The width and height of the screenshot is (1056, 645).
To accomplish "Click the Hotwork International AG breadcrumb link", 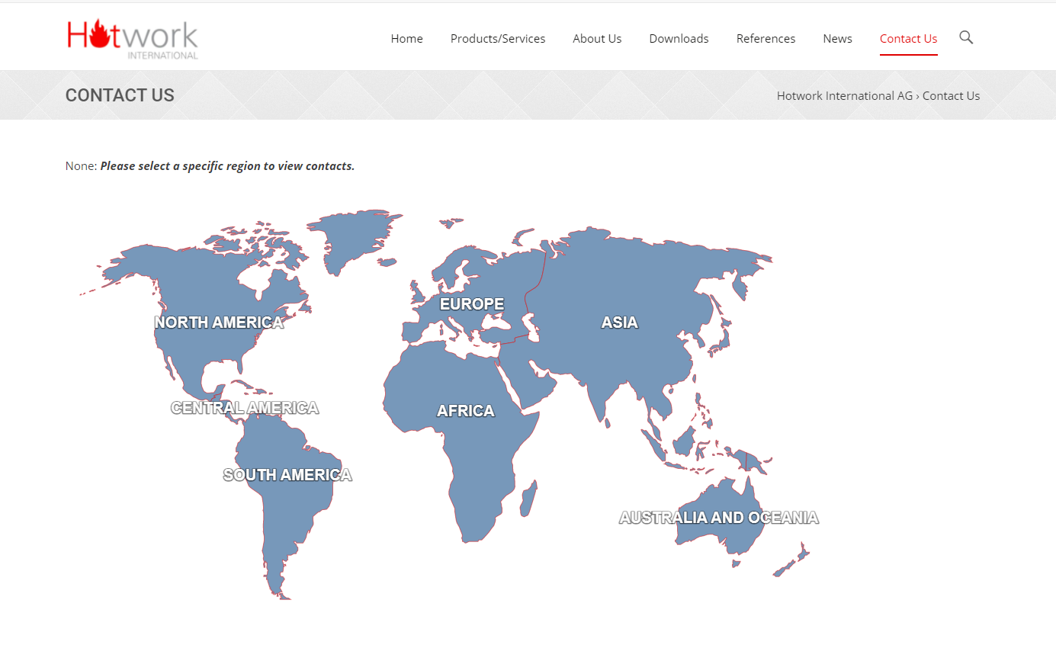I will tap(844, 95).
